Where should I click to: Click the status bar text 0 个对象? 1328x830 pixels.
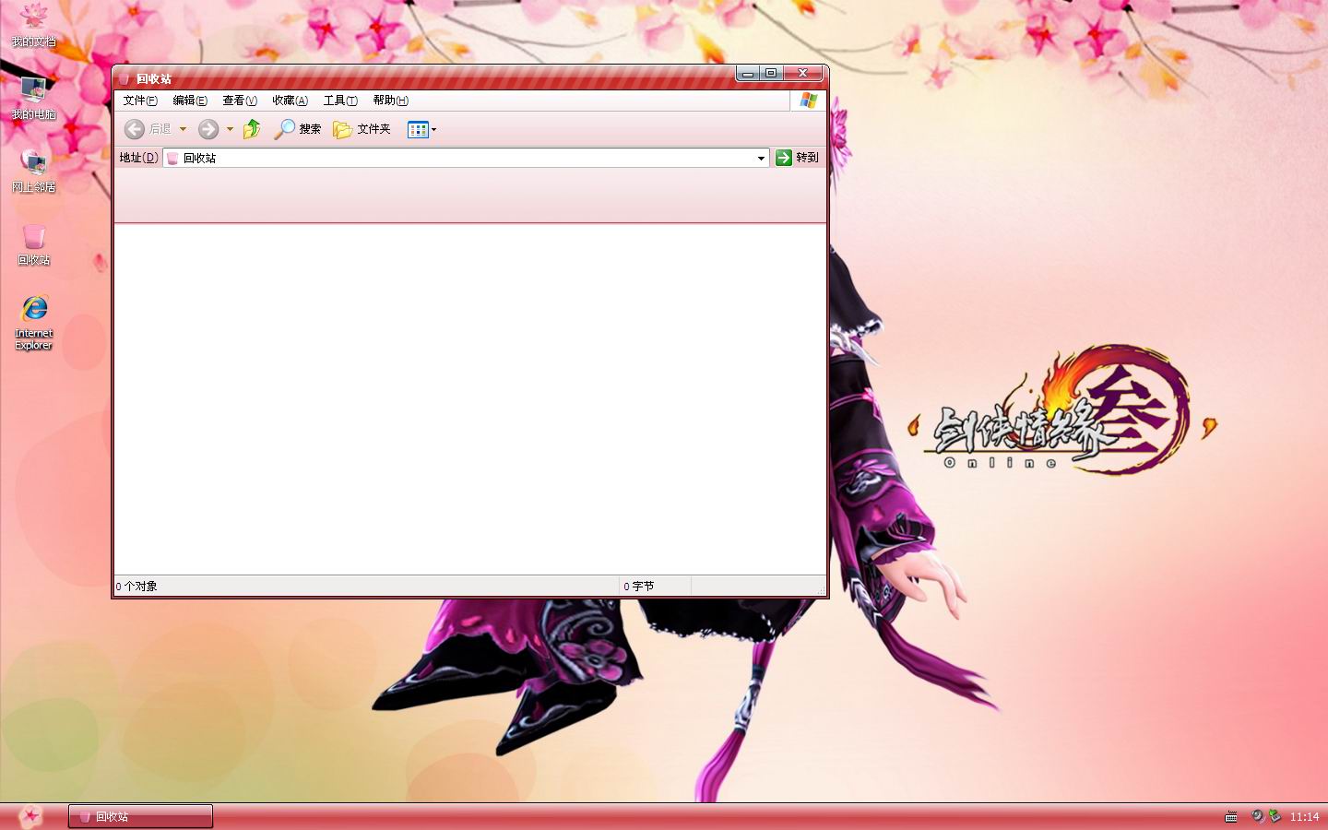pos(136,587)
